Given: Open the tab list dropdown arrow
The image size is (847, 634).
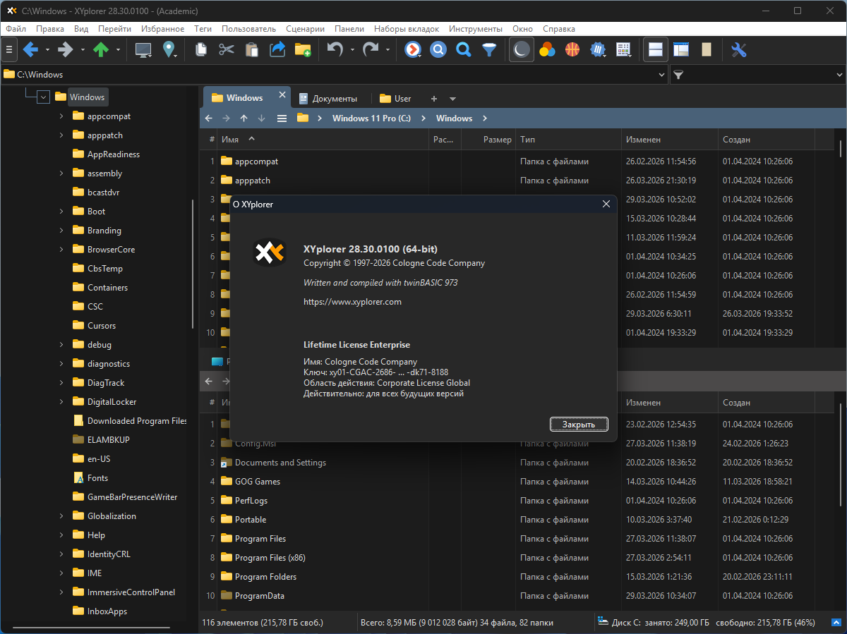Looking at the screenshot, I should pyautogui.click(x=452, y=99).
